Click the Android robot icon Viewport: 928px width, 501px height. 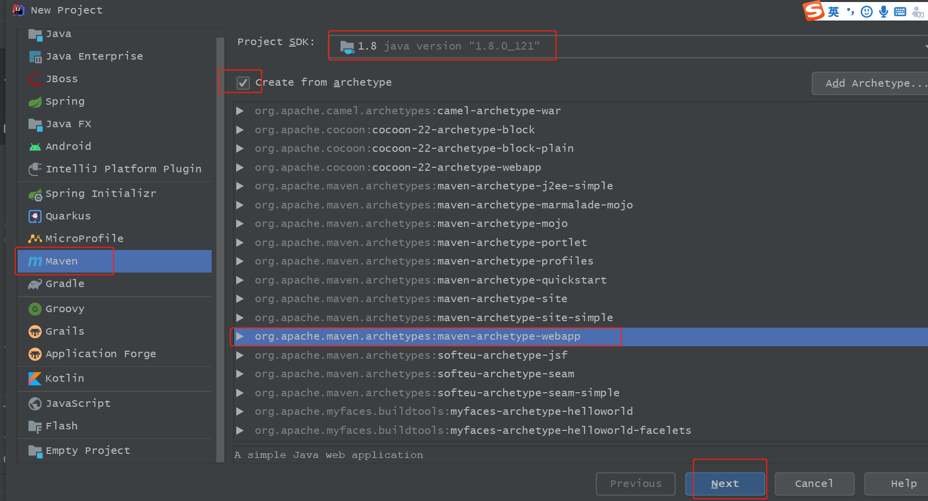[x=35, y=147]
